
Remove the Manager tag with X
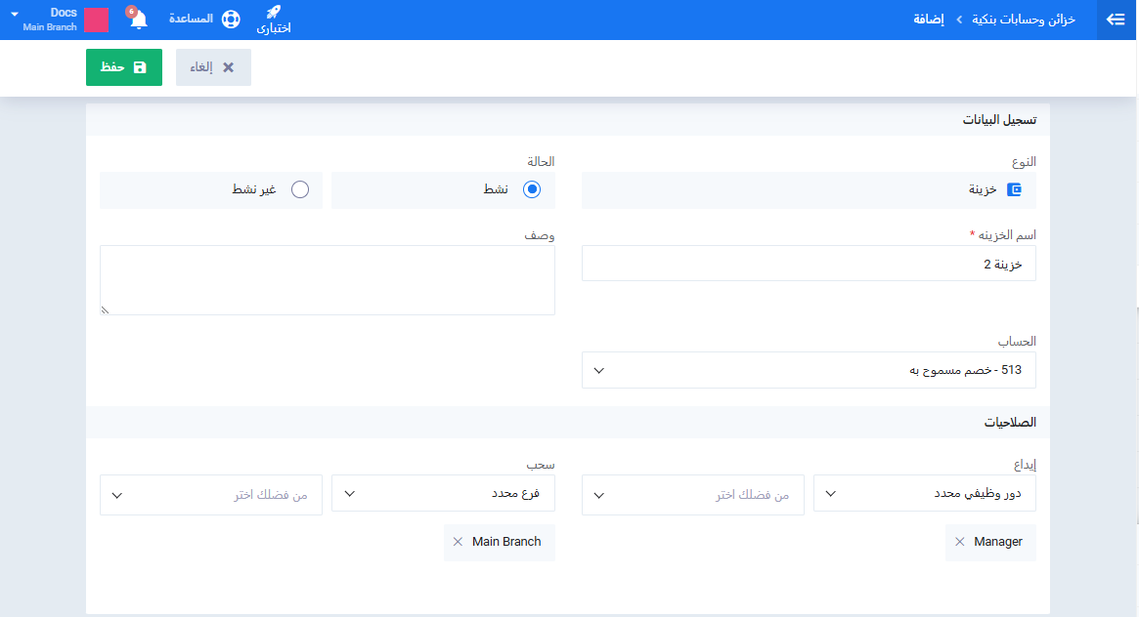pyautogui.click(x=959, y=542)
